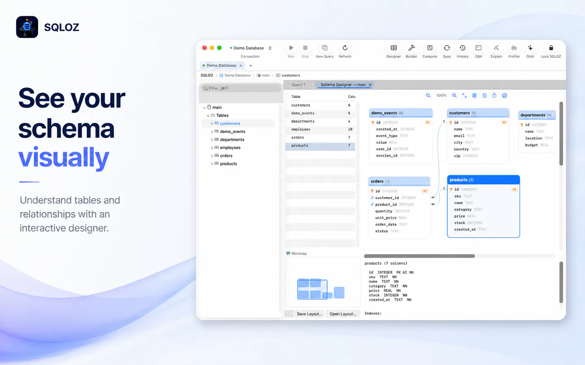
Task: Click the departments table header in diagram
Action: [537, 115]
